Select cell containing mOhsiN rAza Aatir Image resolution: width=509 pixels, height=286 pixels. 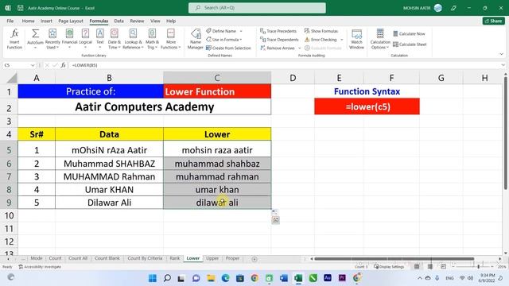coord(110,150)
